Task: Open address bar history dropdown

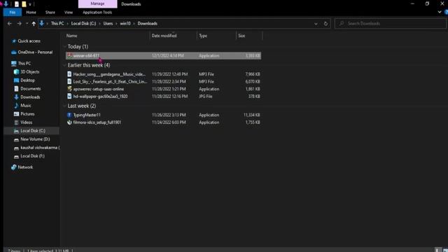Action: (316, 24)
